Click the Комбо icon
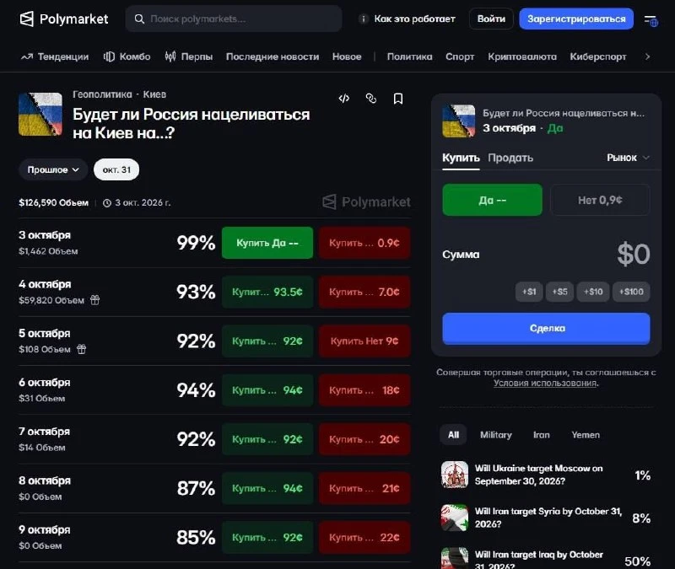Viewport: 675px width, 569px height. (x=109, y=56)
